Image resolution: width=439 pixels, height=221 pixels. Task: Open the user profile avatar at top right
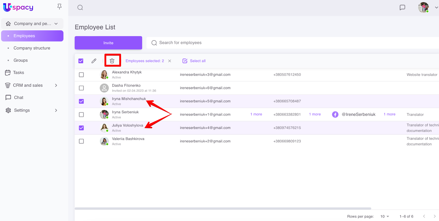423,7
